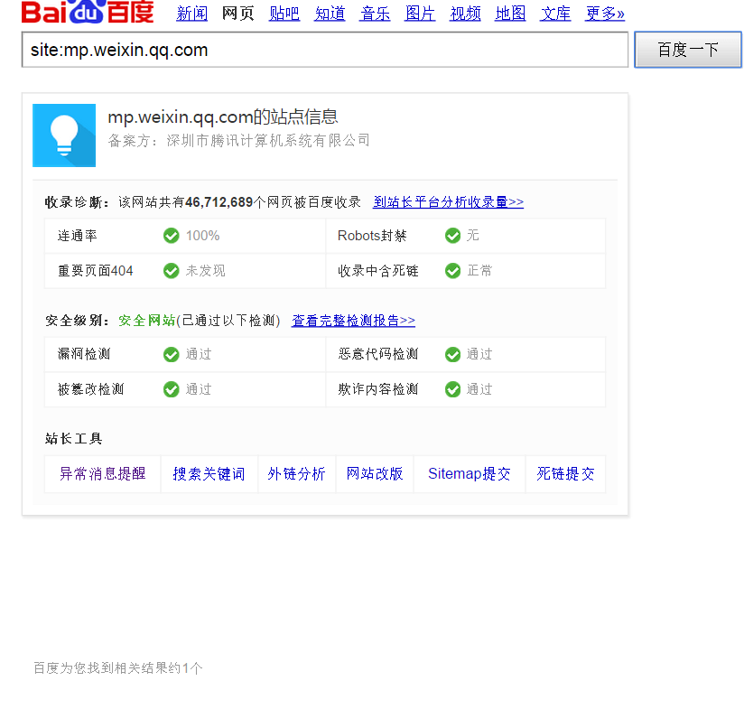Click green checkmark for 欺诈内容检测

click(x=452, y=389)
